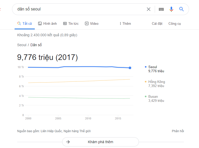The height and width of the screenshot is (148, 199).
Task: Click the '9,776 triệu' value under Seoul
Action: click(156, 71)
